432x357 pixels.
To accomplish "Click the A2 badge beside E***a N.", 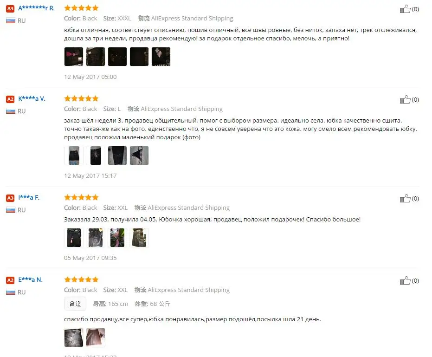I will click(10, 280).
